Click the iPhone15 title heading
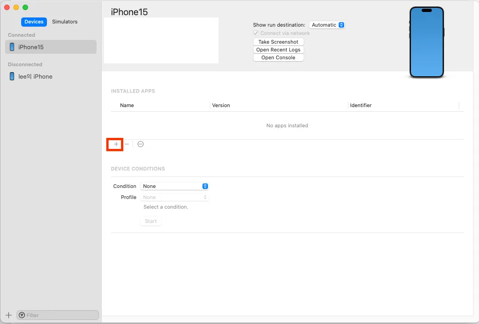The image size is (479, 324). coord(129,12)
